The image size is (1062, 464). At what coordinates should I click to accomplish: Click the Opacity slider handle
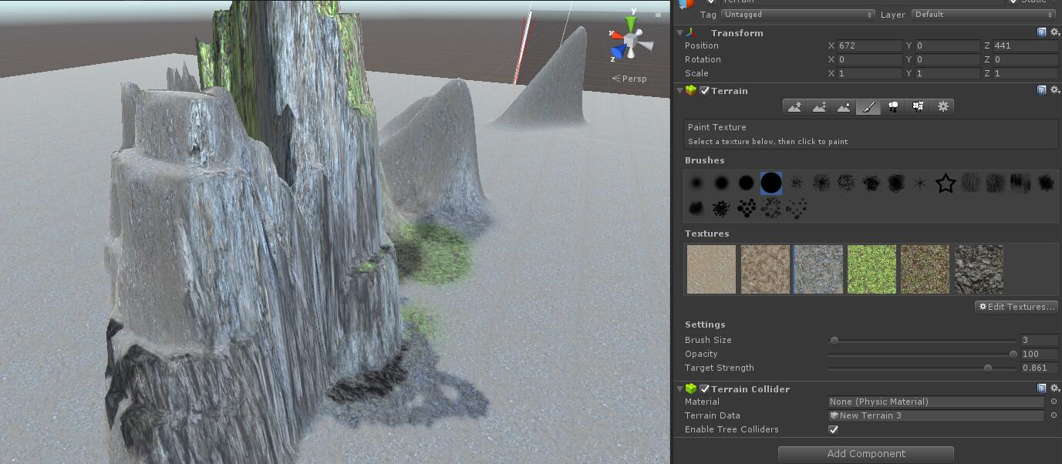pos(1013,354)
